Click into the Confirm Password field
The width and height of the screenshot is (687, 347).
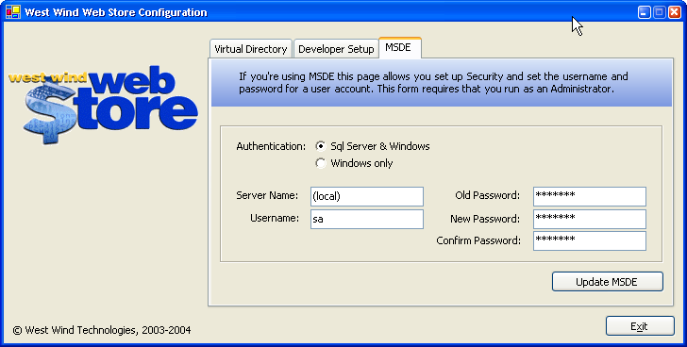click(x=589, y=240)
